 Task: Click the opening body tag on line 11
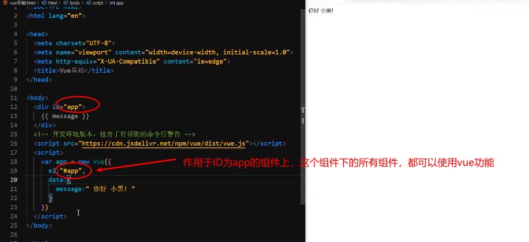point(37,98)
